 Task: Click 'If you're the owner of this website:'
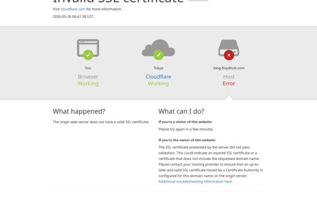pos(187,140)
